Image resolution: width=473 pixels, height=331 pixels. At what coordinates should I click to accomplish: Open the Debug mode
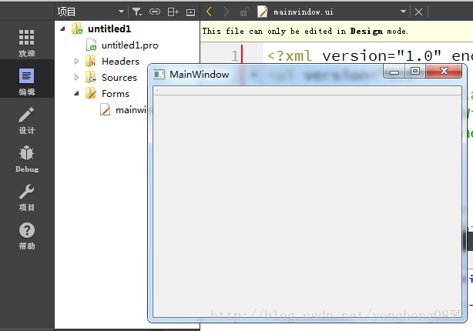coord(26,159)
